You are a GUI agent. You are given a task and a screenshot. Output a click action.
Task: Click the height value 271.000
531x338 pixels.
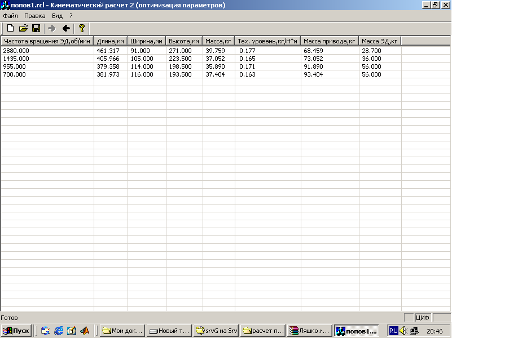180,51
